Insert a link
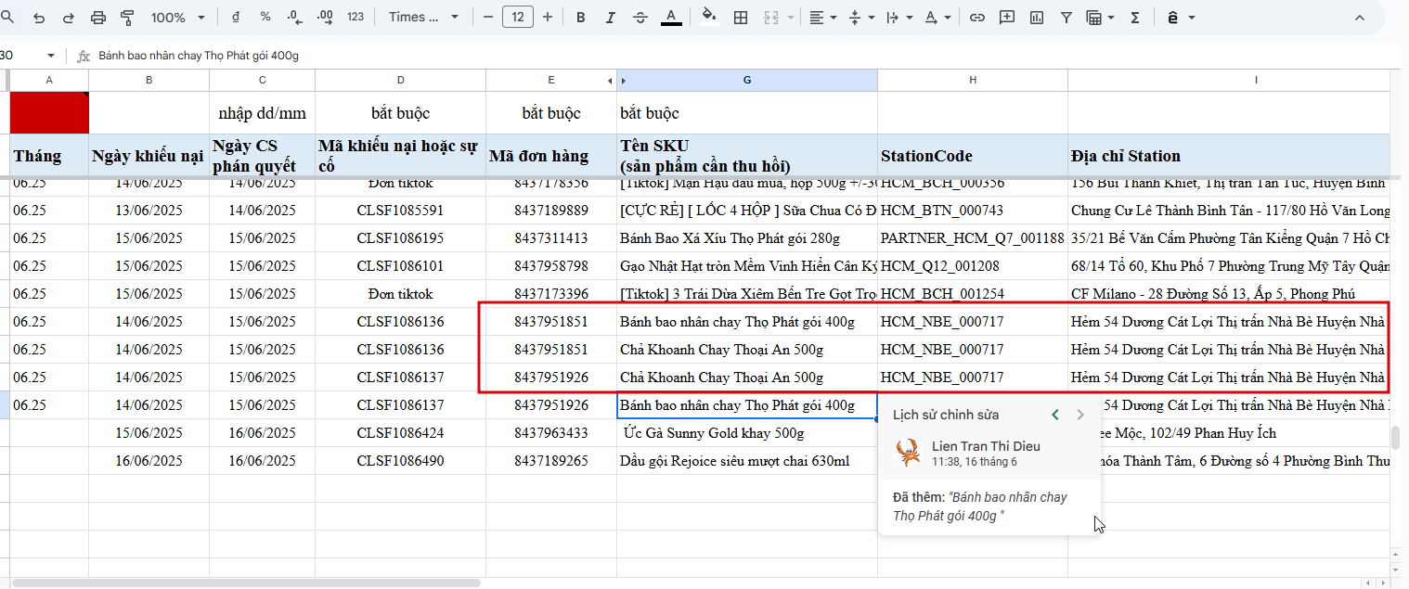This screenshot has height=589, width=1409. click(x=977, y=18)
